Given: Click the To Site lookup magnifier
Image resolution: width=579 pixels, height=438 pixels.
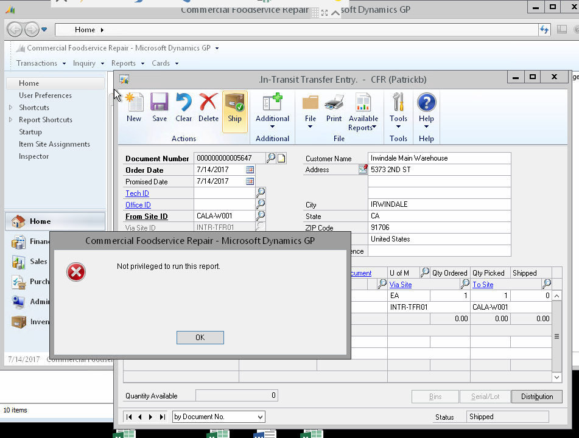Looking at the screenshot, I should pos(547,283).
